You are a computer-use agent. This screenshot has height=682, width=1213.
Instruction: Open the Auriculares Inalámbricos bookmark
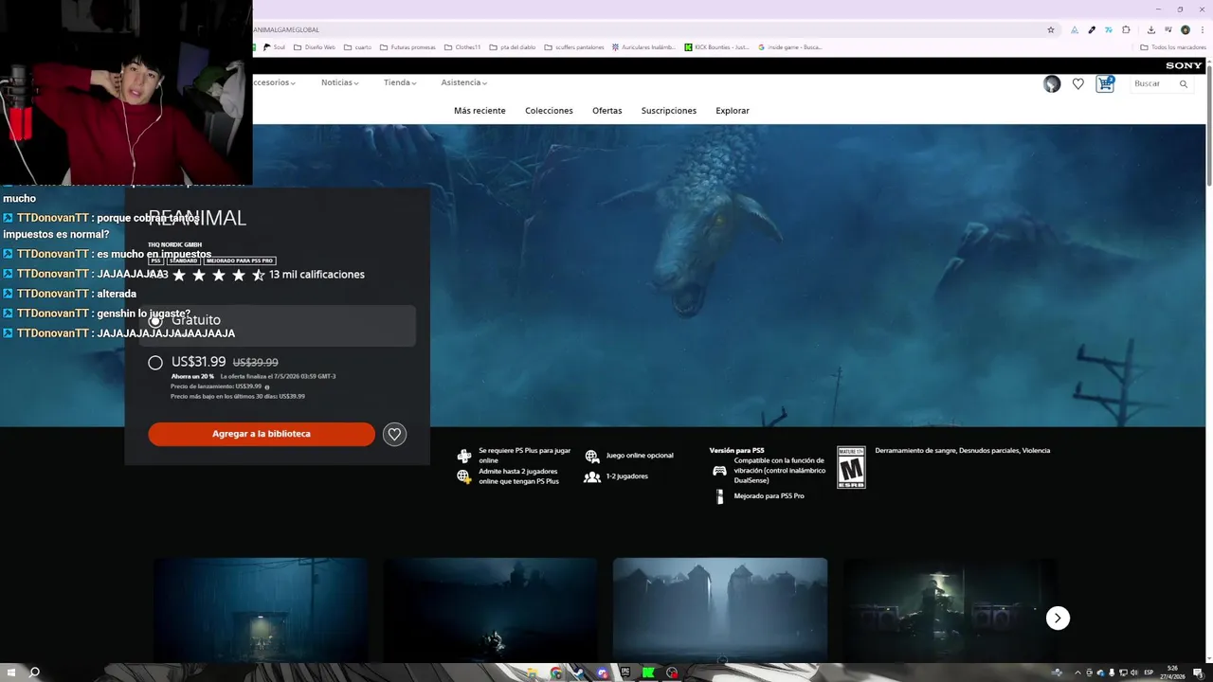(643, 46)
